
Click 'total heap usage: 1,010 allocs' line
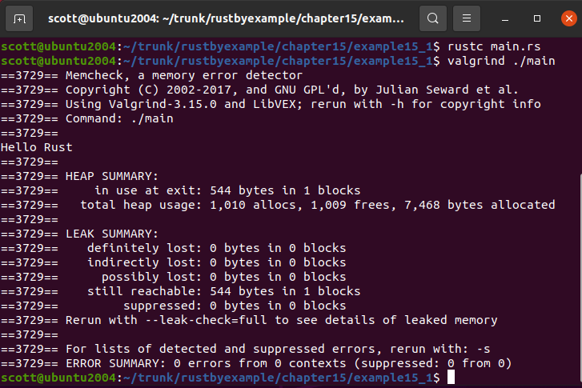(x=278, y=205)
